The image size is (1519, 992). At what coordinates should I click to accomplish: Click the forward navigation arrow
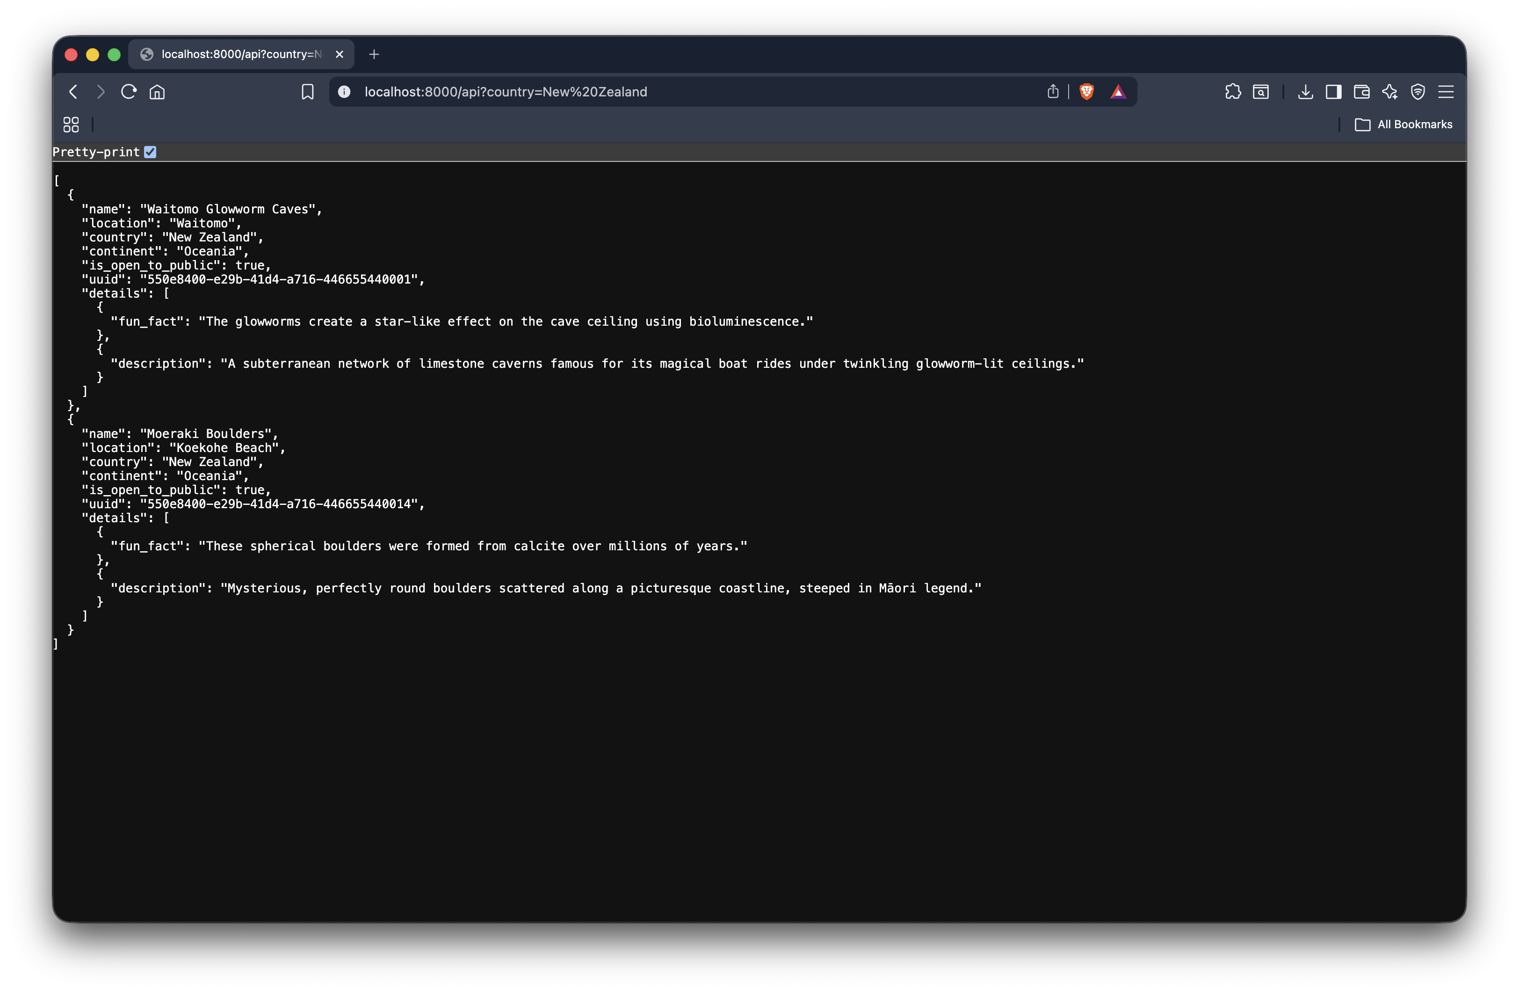101,92
